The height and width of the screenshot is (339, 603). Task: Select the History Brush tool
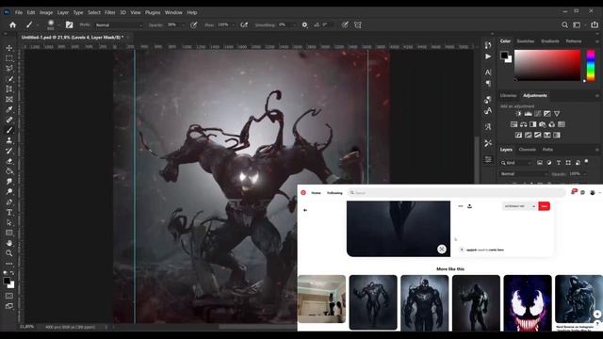(x=9, y=151)
